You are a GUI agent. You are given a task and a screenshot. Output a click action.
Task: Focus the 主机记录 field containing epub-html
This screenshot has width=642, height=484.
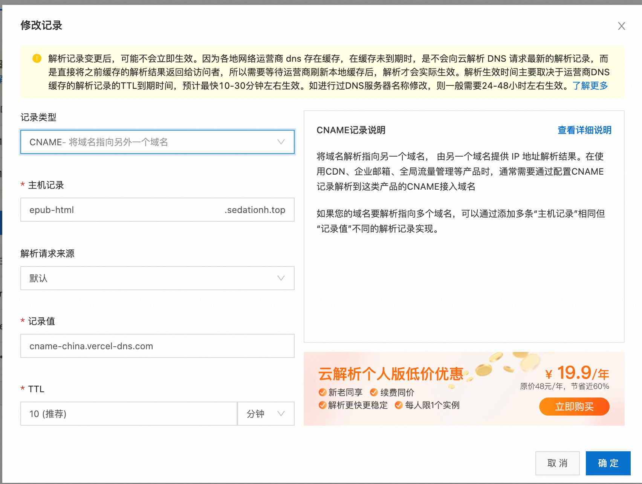(x=121, y=210)
